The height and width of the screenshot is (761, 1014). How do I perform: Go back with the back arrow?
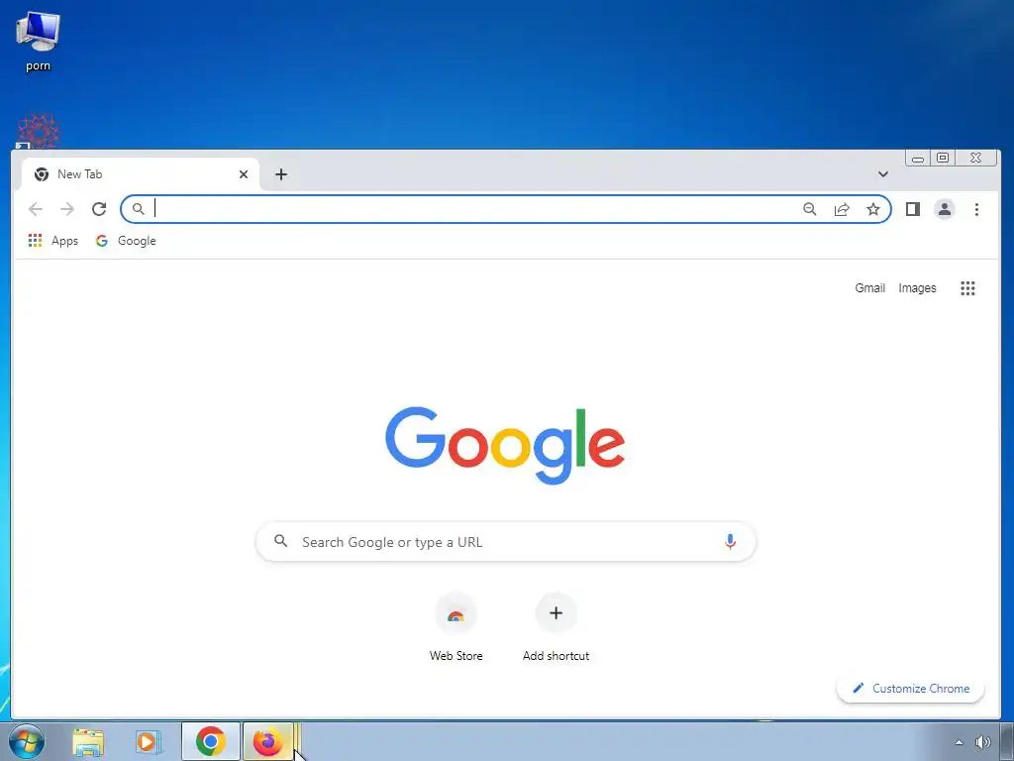coord(36,209)
